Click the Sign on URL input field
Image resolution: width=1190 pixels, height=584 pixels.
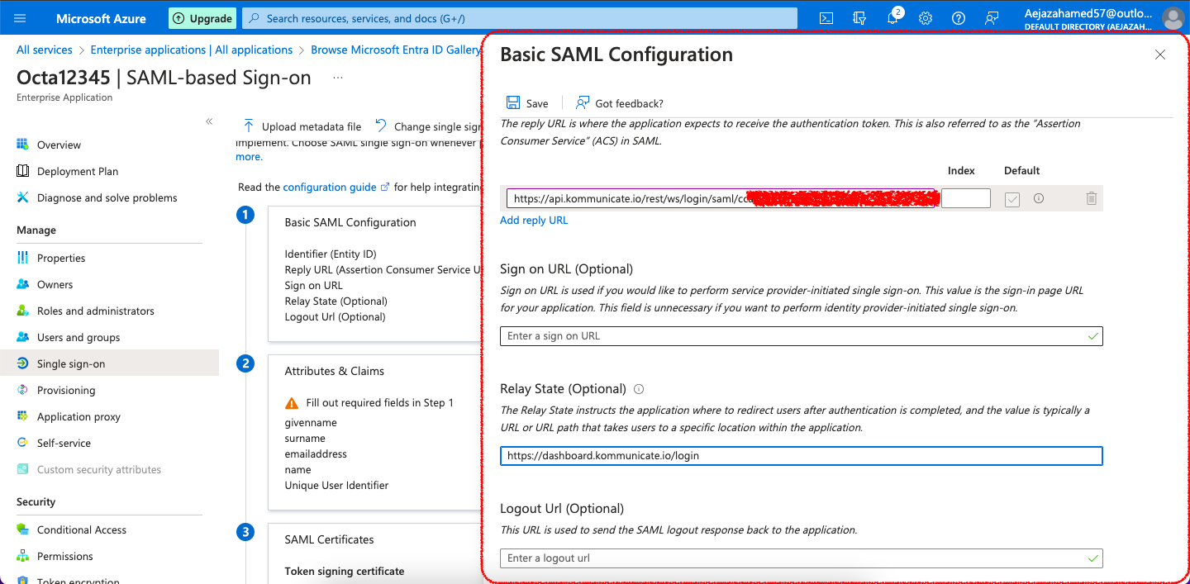[x=802, y=336]
